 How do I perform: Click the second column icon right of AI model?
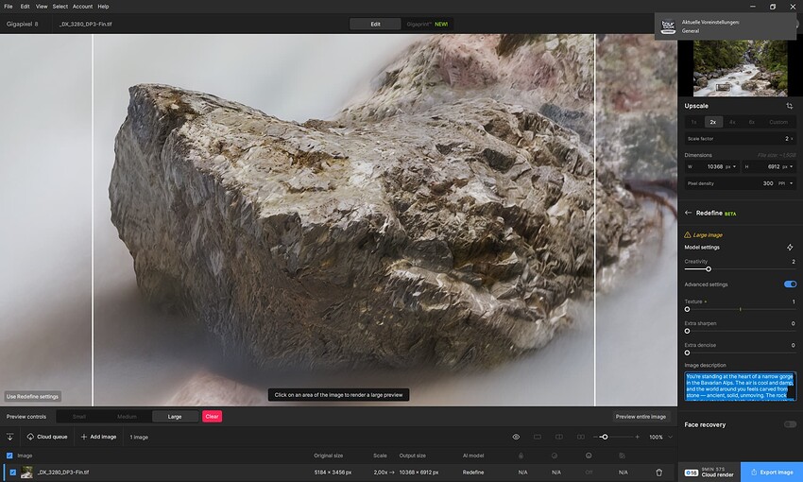(x=555, y=456)
